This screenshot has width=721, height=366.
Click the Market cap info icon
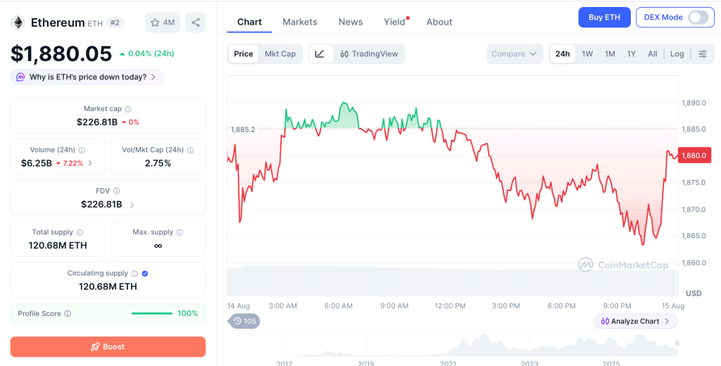128,109
